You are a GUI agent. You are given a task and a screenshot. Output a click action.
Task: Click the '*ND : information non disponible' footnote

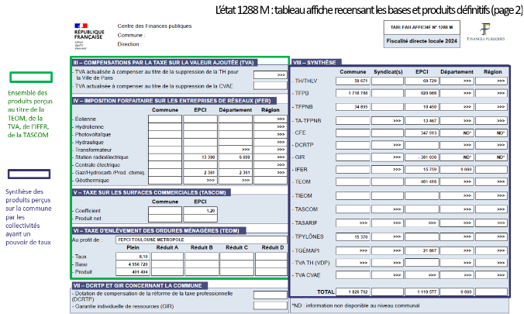[356, 305]
